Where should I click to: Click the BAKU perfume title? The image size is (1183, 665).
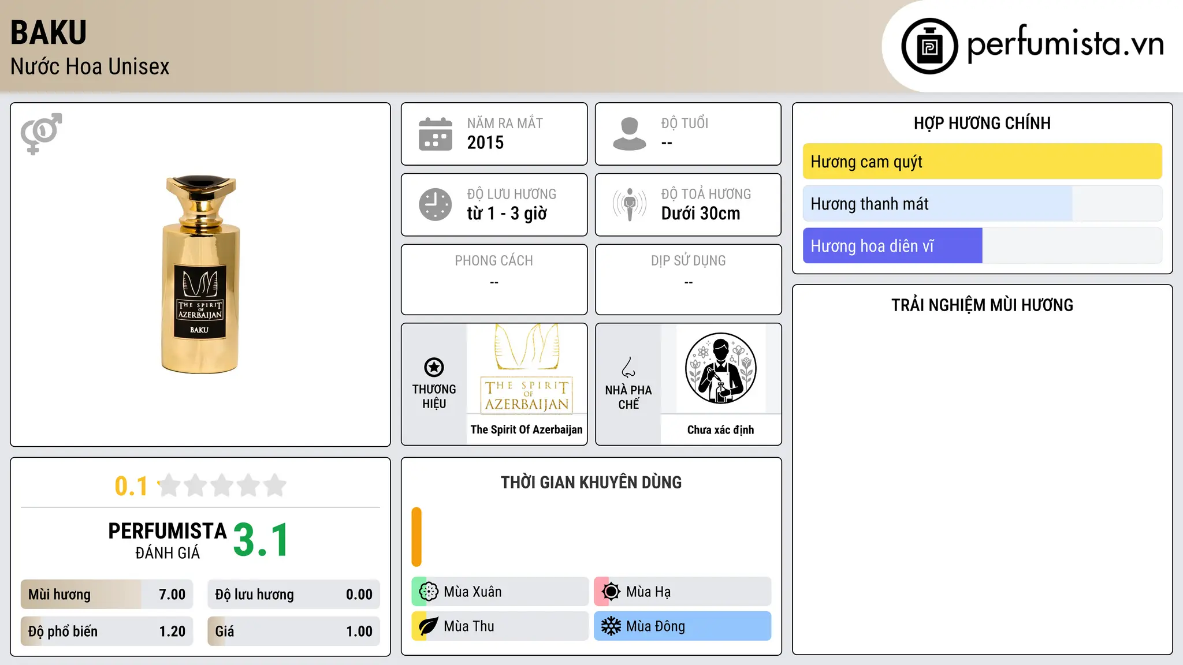coord(49,32)
